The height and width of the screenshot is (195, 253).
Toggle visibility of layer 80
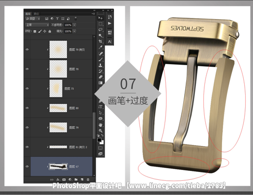(x=27, y=108)
